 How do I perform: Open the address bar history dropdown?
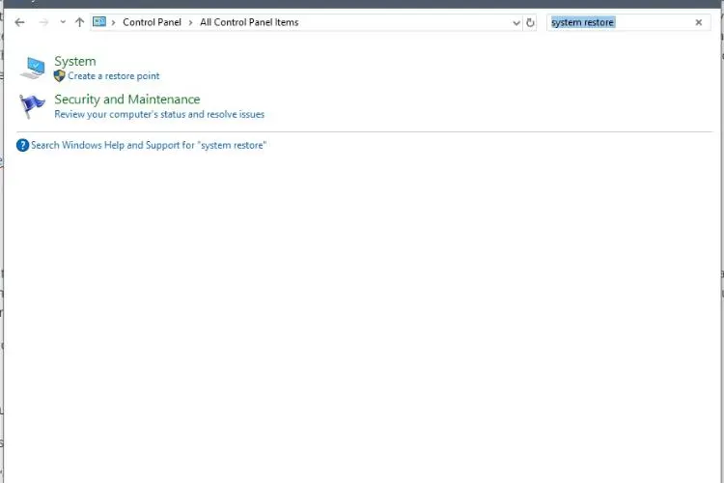click(x=516, y=22)
